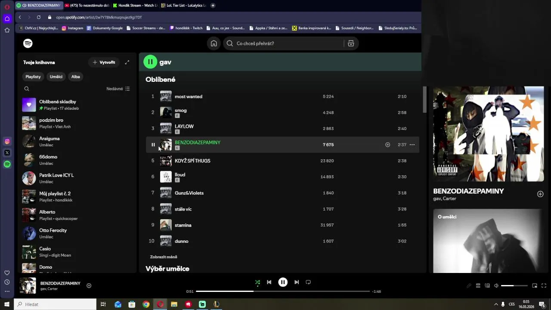551x310 pixels.
Task: Open the miniplayer
Action: (535, 285)
